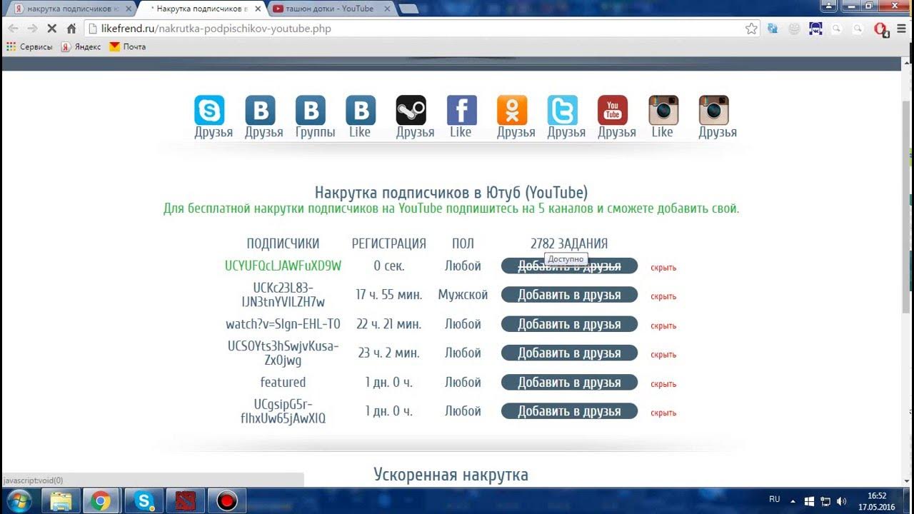Bookmark this page with the star icon

[751, 29]
